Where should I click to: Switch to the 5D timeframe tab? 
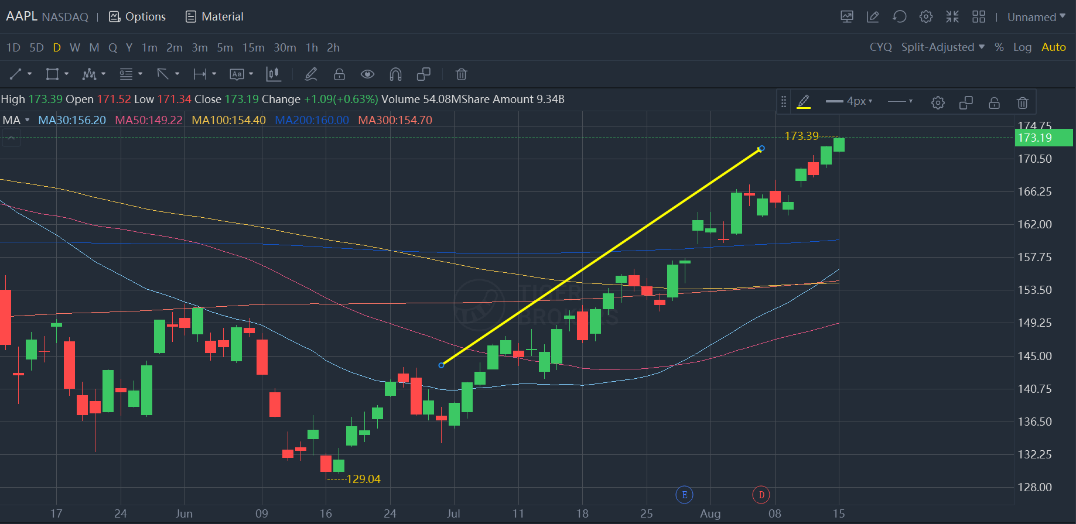point(36,47)
